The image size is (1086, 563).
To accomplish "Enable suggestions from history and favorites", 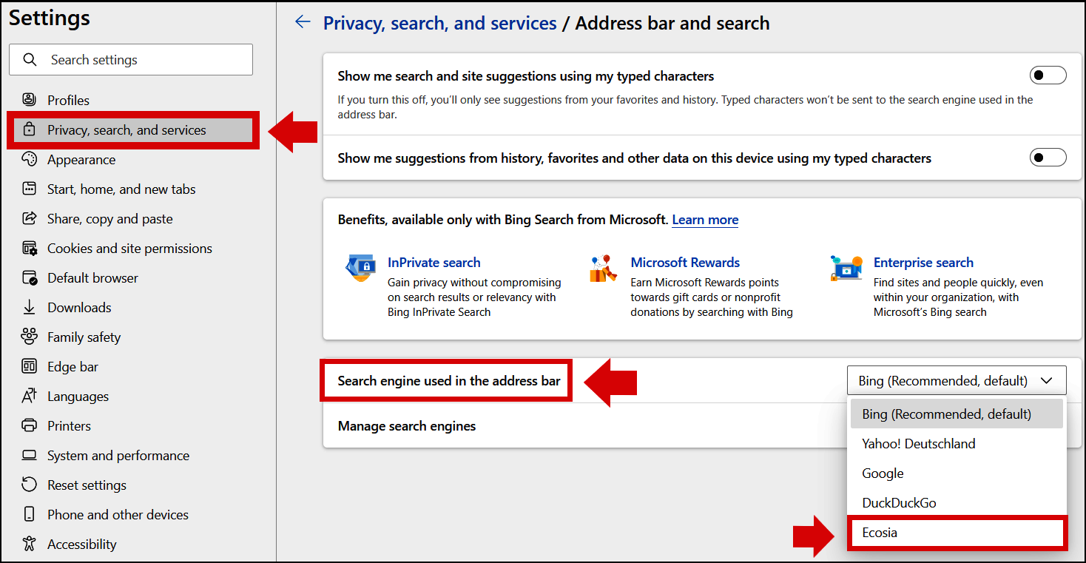I will 1048,157.
